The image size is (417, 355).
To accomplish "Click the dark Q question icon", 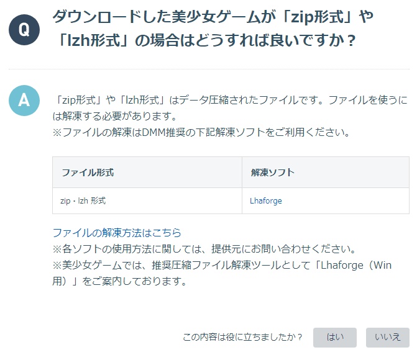I will pos(24,29).
